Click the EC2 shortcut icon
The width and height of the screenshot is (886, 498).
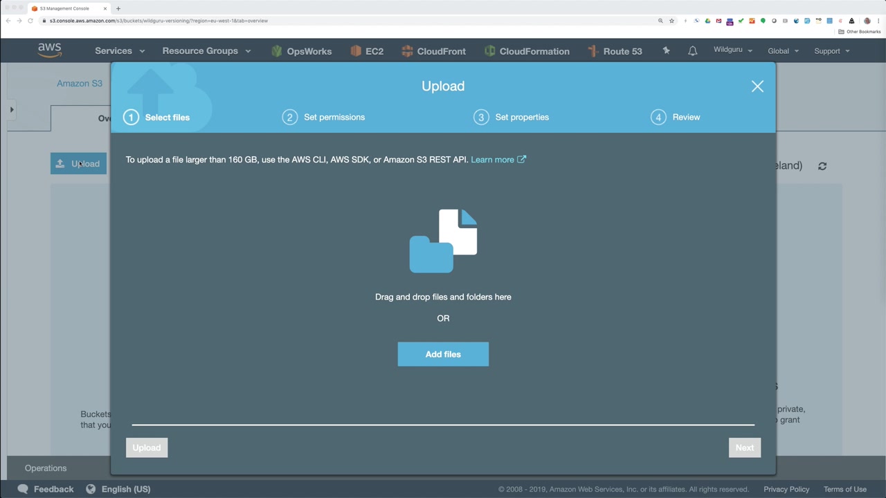point(356,51)
